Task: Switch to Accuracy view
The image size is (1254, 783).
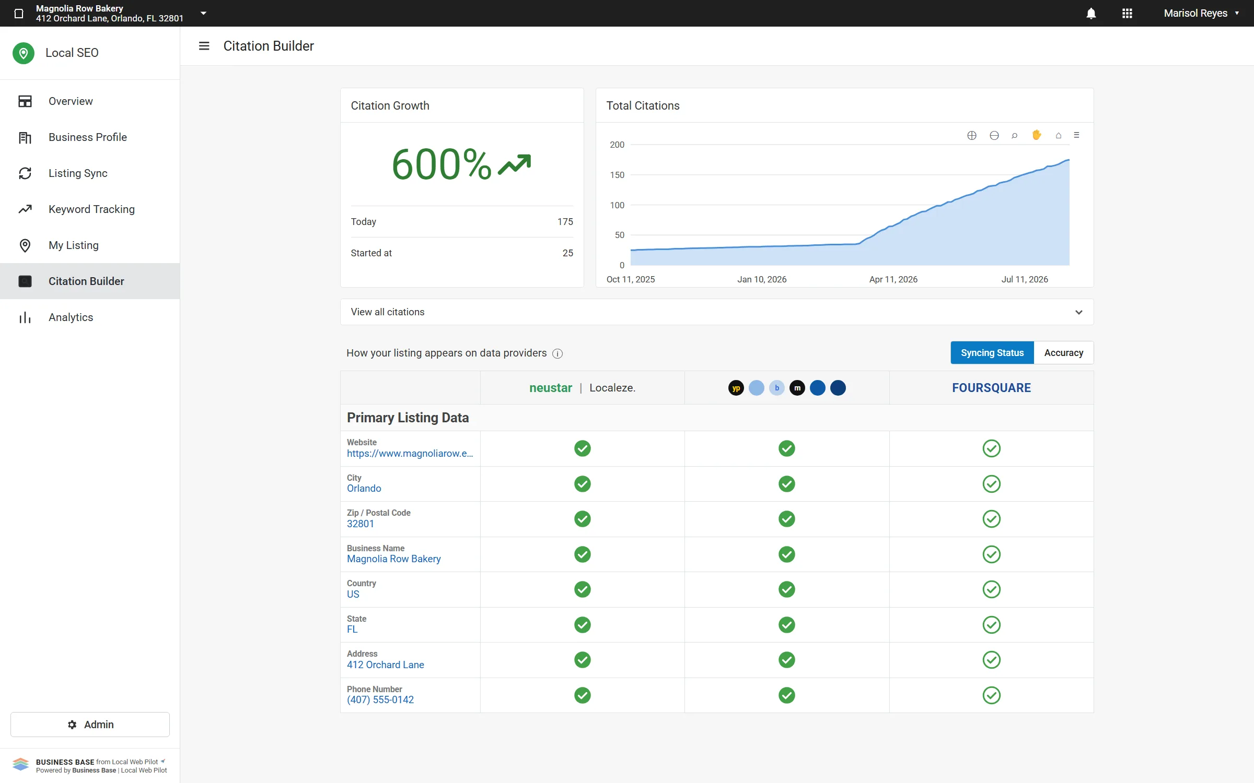Action: [1064, 353]
